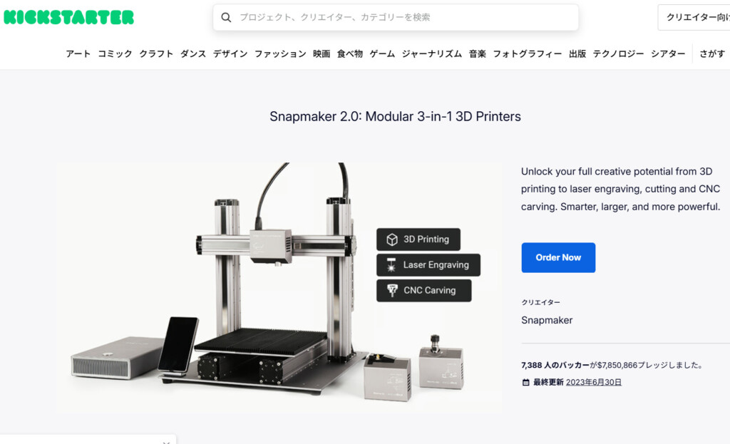The height and width of the screenshot is (444, 730).
Task: Click the CNC Carving bit icon
Action: (x=392, y=290)
